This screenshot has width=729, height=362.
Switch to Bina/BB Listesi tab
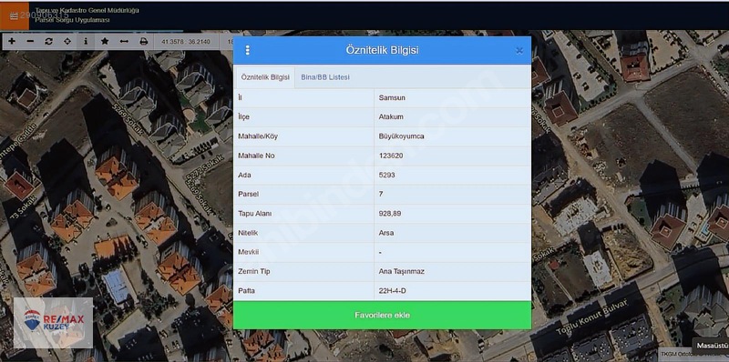325,77
